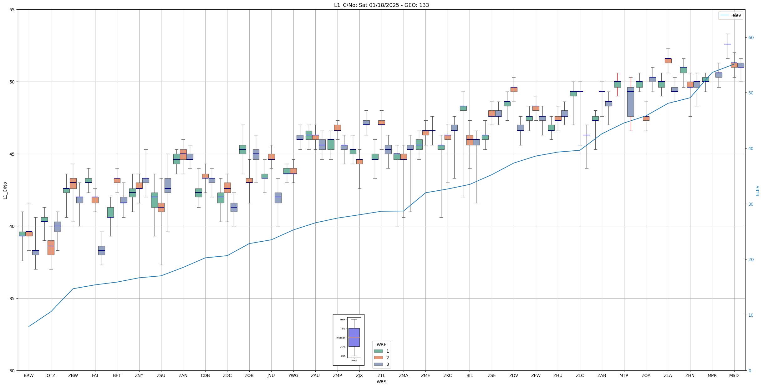Click the WRS x-axis title

point(381,382)
